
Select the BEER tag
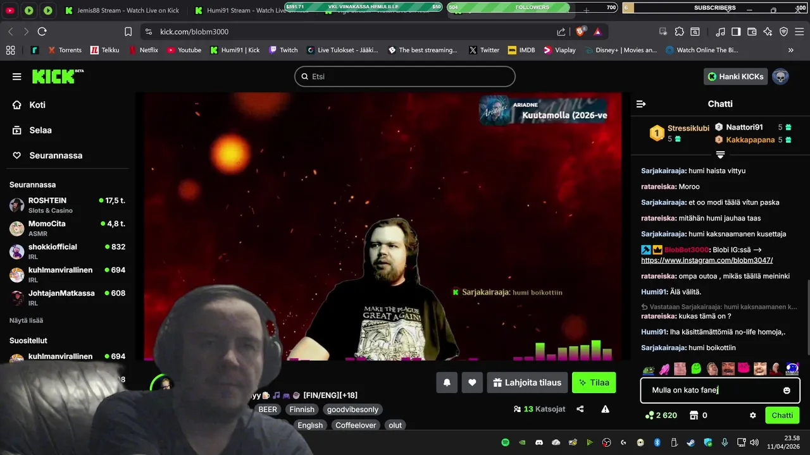pos(268,409)
